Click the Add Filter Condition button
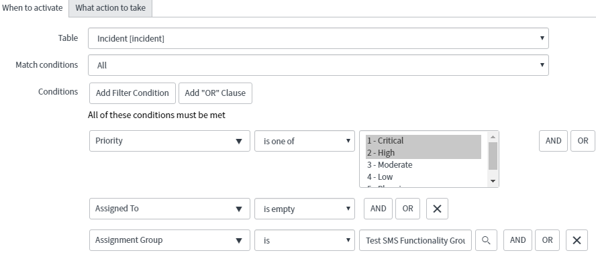The width and height of the screenshot is (596, 261). tap(132, 93)
